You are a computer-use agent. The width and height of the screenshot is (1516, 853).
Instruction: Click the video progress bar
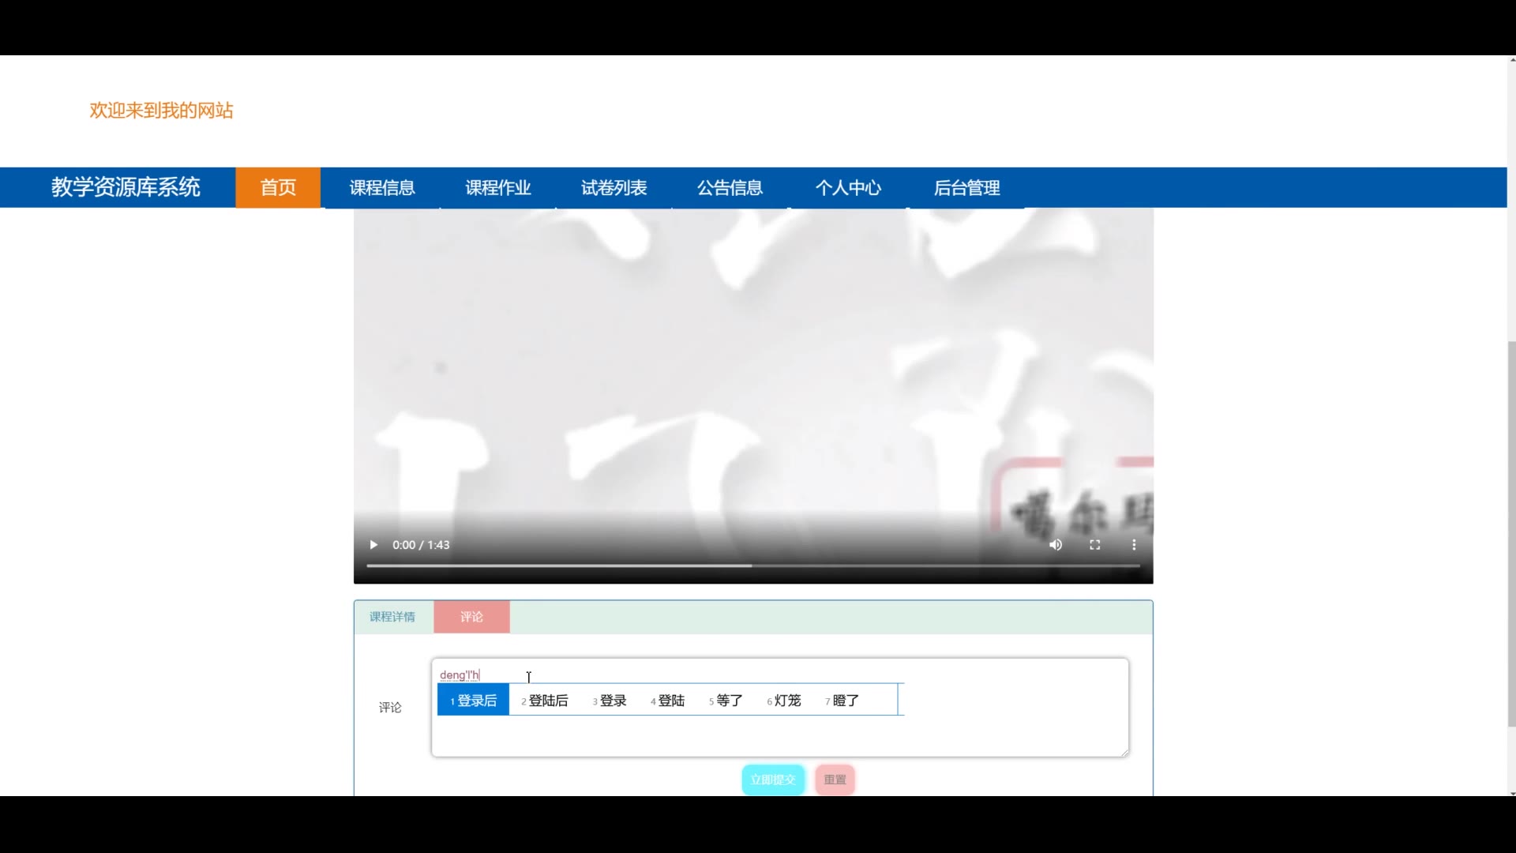752,566
